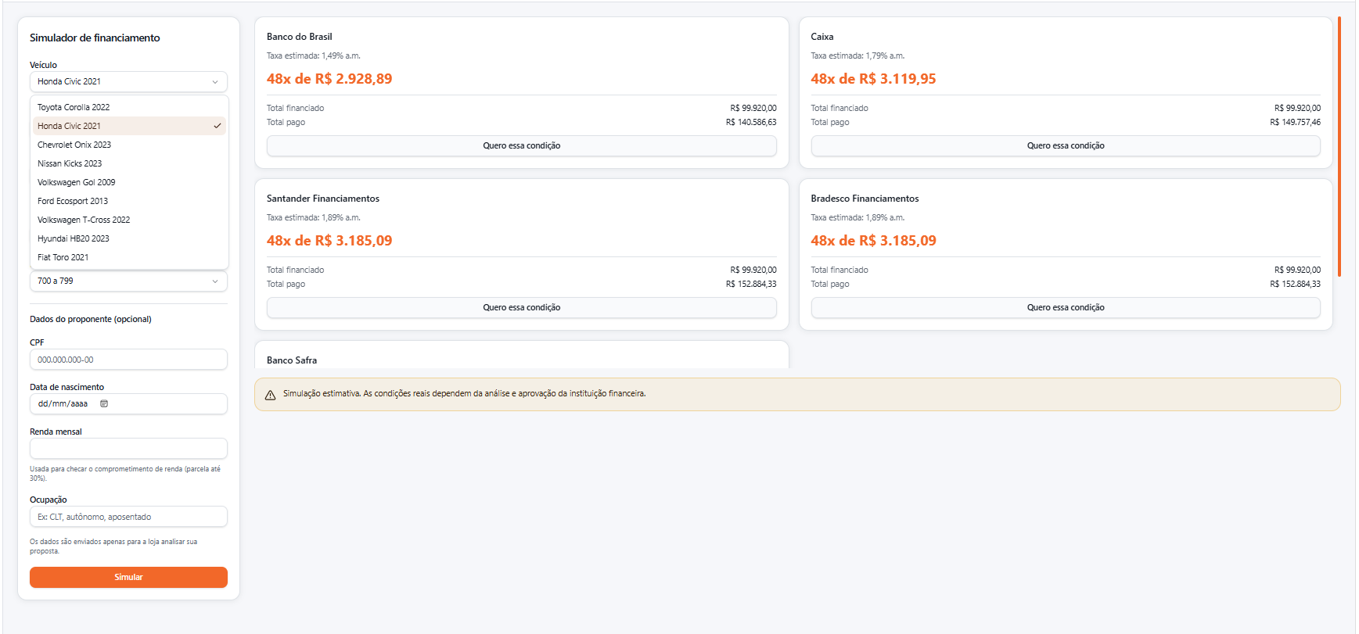Click the orange Simular button
The image size is (1359, 634).
point(128,577)
